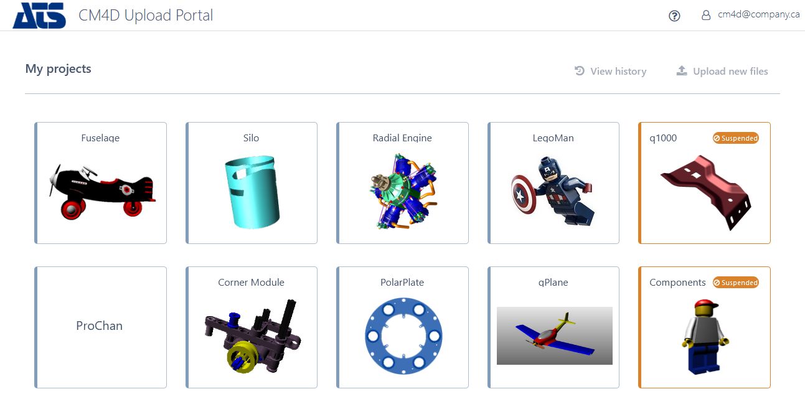Viewport: 805px width, 394px height.
Task: Click the Suspended badge on Components
Action: [x=736, y=283]
